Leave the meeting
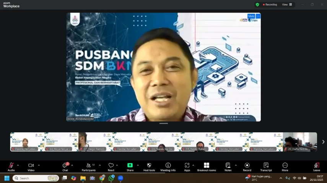Screen dimensions: 327x183 (317, 167)
